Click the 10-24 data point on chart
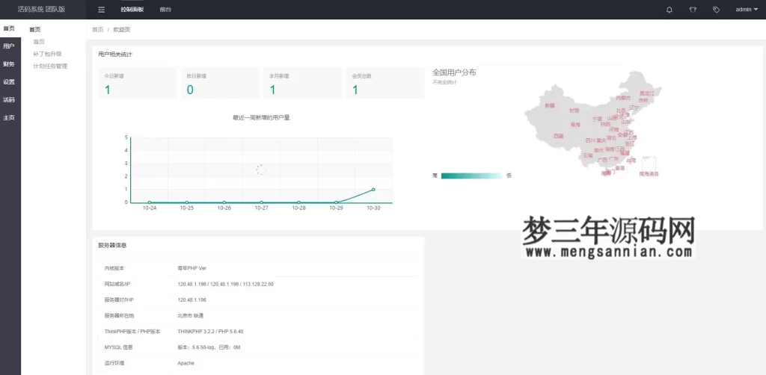766x375 pixels. (150, 202)
